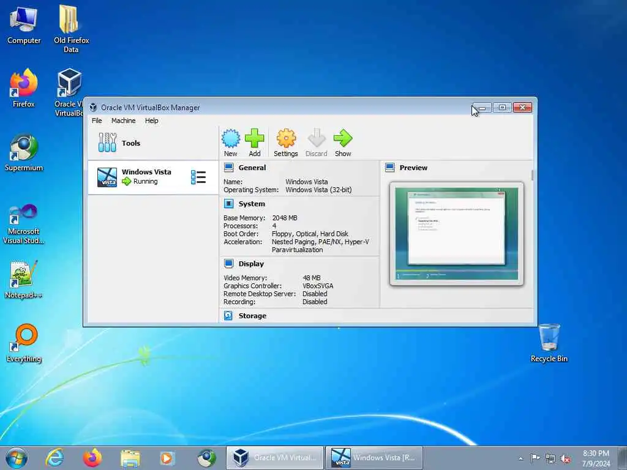Image resolution: width=627 pixels, height=470 pixels.
Task: Click the System section chip icon
Action: (x=229, y=204)
